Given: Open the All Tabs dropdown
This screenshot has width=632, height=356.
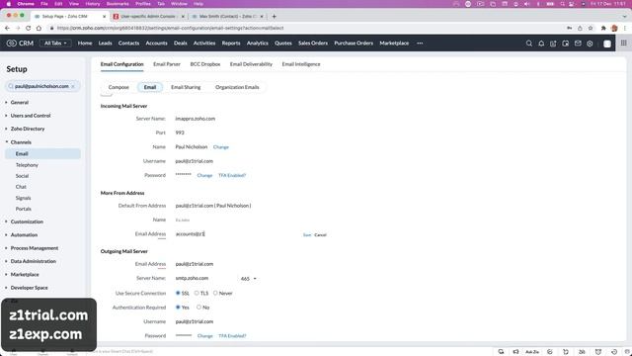Looking at the screenshot, I should [55, 44].
